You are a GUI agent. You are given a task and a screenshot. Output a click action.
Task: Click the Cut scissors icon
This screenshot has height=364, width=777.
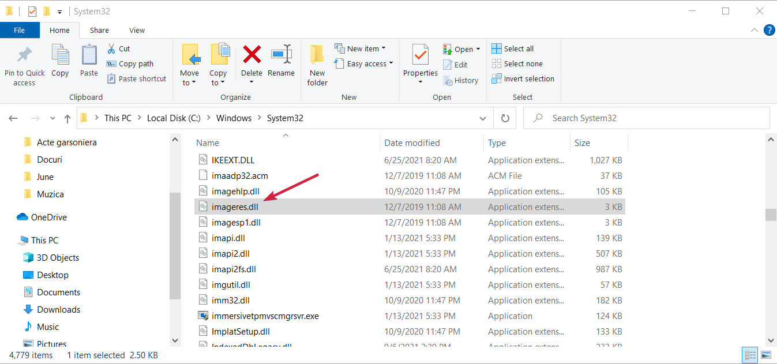(x=111, y=48)
